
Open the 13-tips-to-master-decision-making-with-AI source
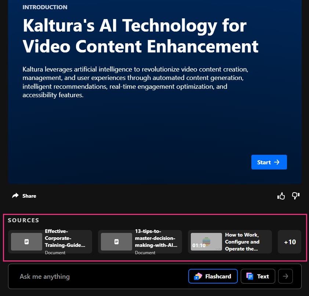click(140, 242)
